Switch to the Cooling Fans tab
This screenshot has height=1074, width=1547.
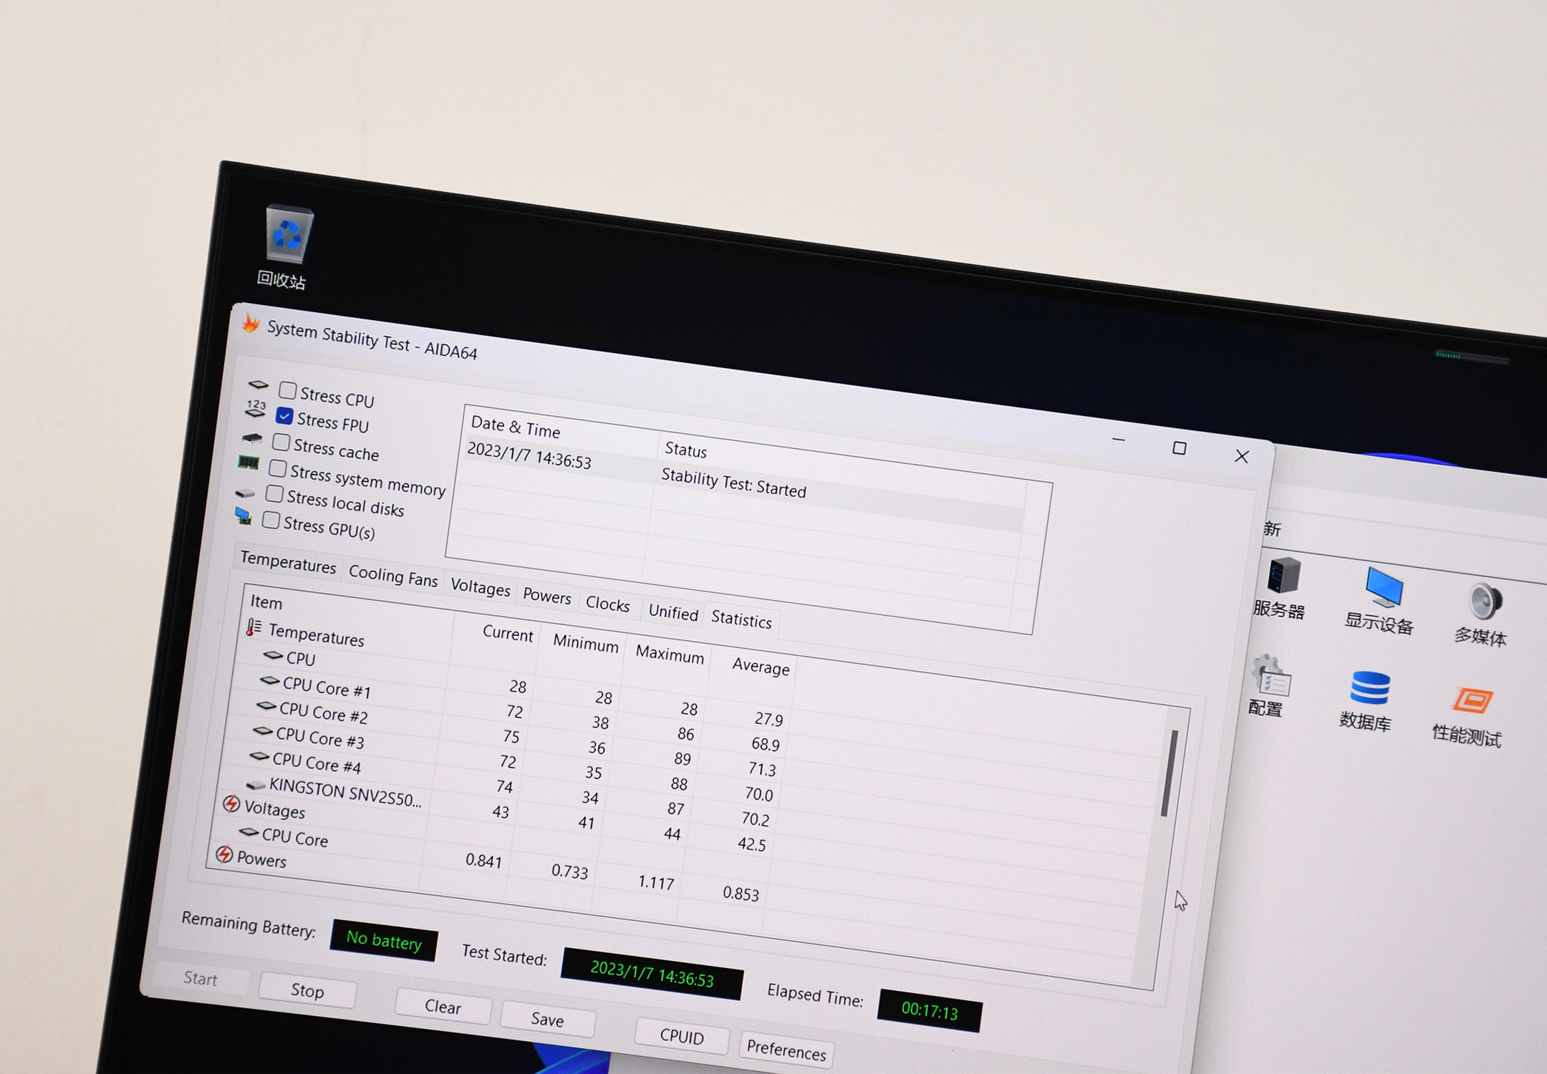point(392,576)
